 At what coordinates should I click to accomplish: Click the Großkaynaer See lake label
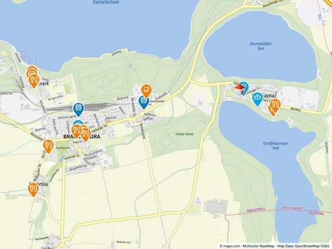(275, 146)
